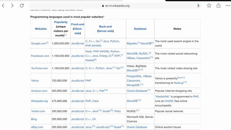Click JavaScript in the Google.com row
This screenshot has height=130, width=231.
pos(78,43)
